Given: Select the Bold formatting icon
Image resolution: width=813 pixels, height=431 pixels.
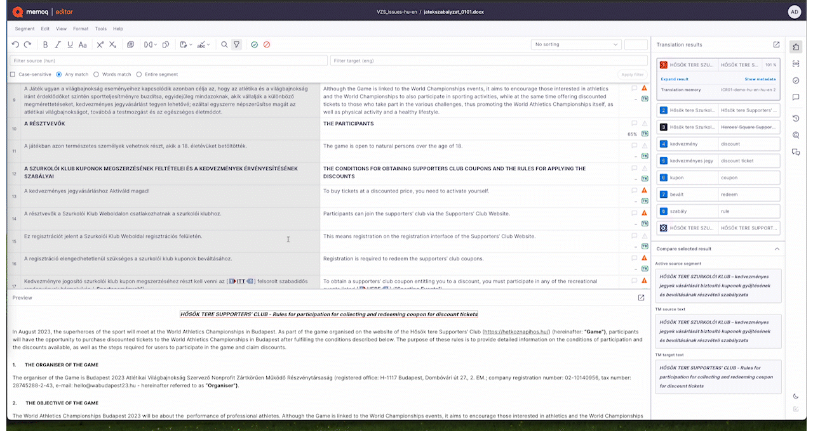Looking at the screenshot, I should (45, 44).
